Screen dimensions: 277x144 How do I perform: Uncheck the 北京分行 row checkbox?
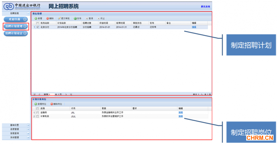38,27
